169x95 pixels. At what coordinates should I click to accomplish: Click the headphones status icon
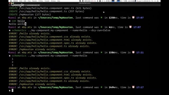tap(134, 1)
